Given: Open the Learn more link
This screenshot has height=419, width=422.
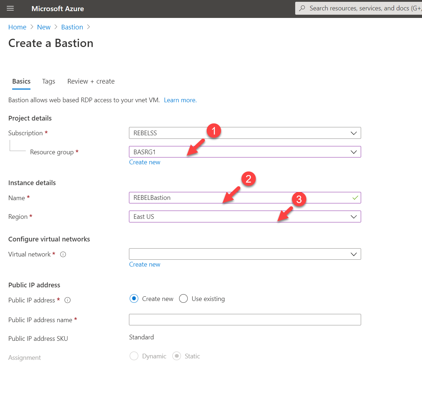Looking at the screenshot, I should [180, 100].
